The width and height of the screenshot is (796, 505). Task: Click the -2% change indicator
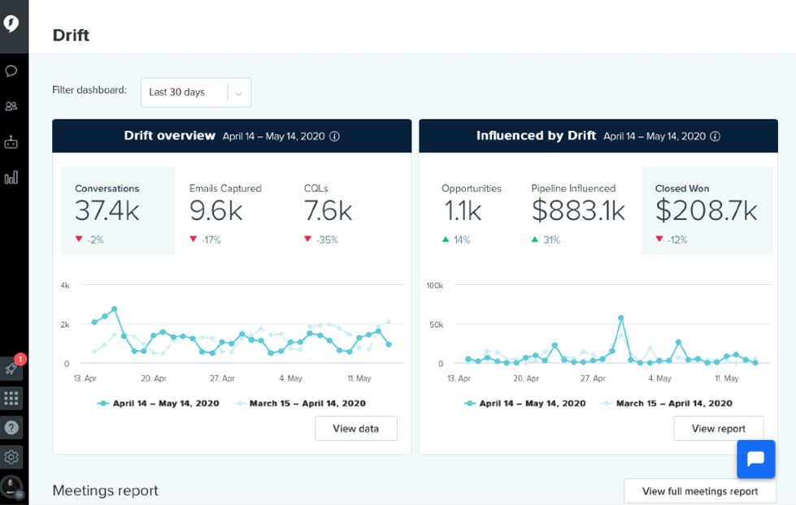[x=89, y=240]
